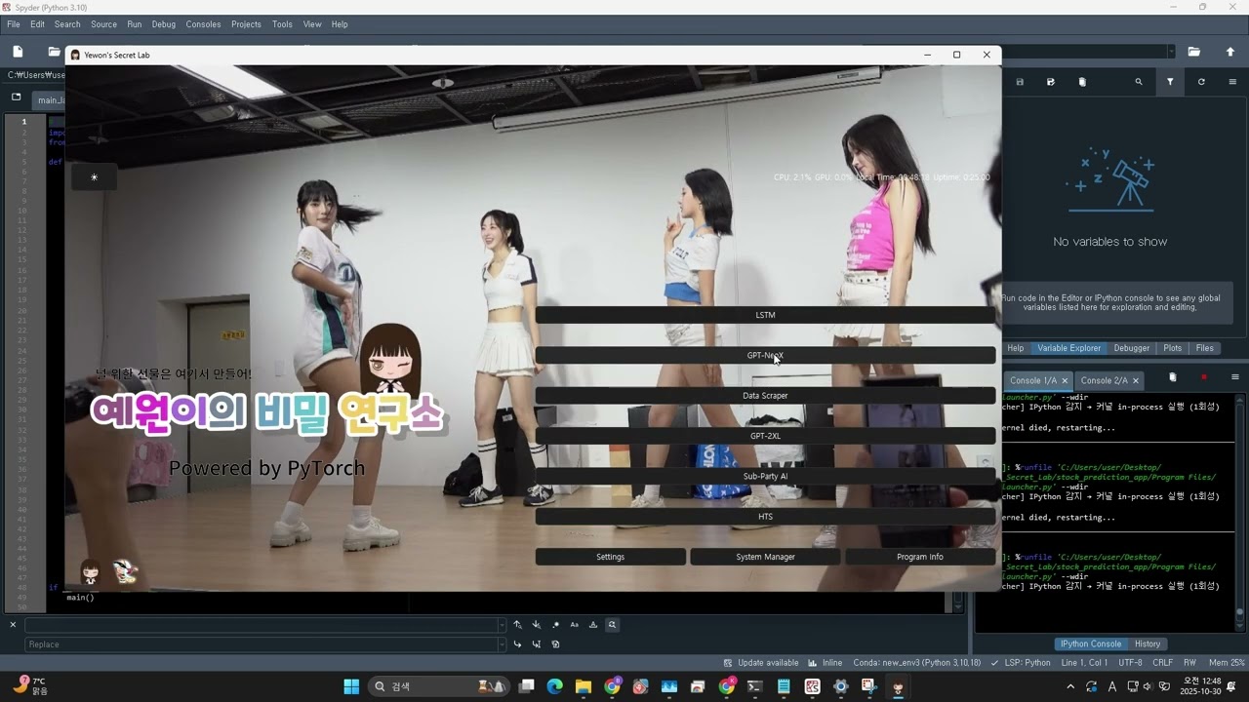Browse working directory folder icon
This screenshot has height=702, width=1249.
click(x=1193, y=52)
